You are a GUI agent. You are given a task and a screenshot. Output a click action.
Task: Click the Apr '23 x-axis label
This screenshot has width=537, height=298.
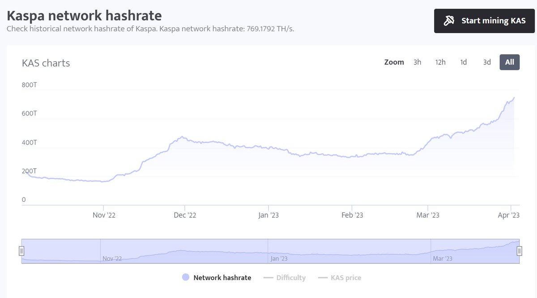click(509, 215)
